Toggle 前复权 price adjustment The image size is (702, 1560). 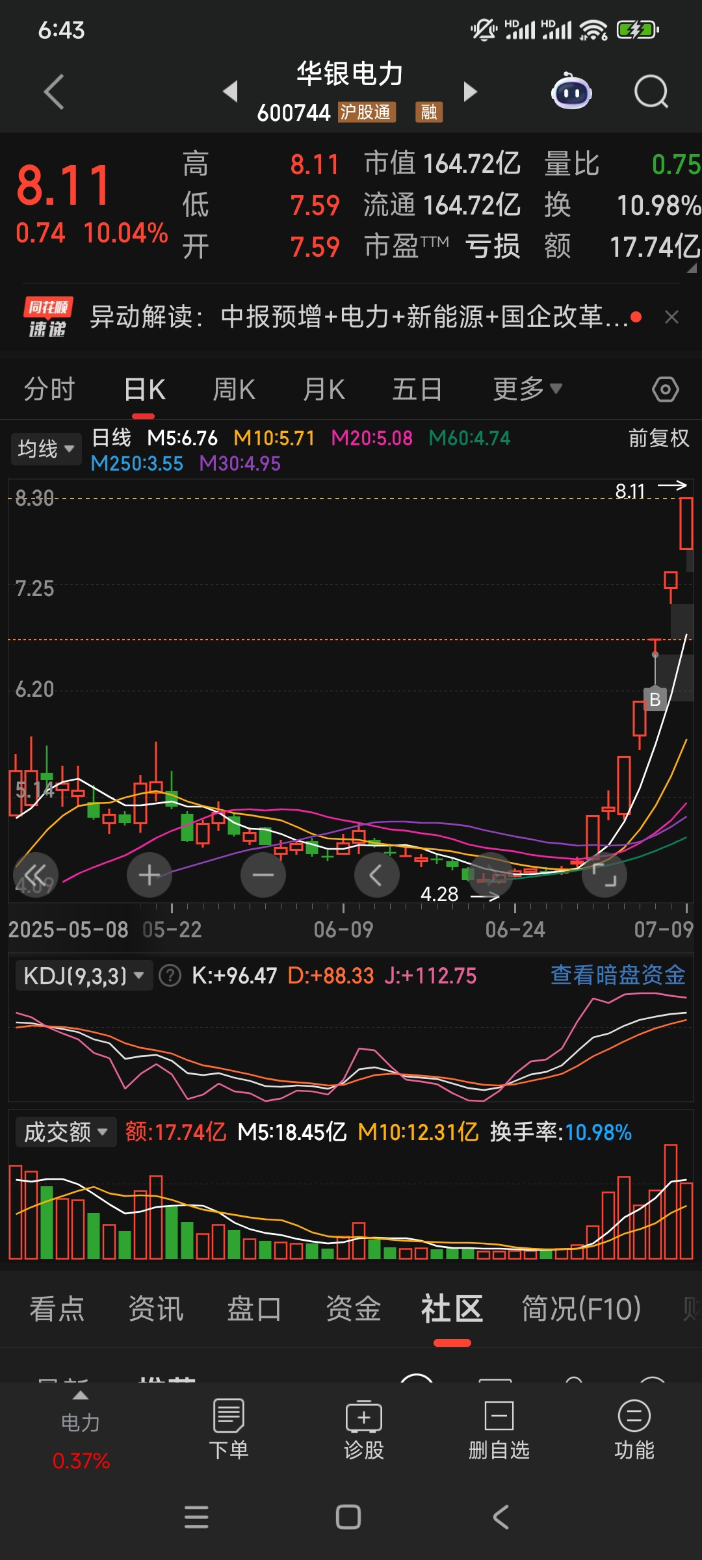(658, 438)
